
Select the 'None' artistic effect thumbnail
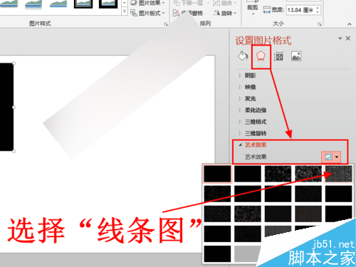click(217, 174)
